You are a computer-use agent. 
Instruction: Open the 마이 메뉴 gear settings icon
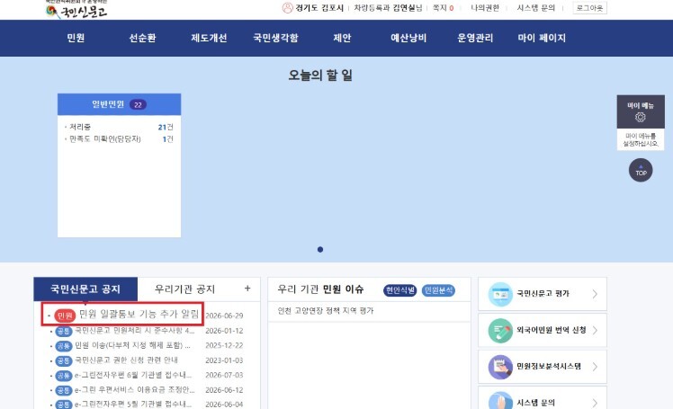pyautogui.click(x=641, y=117)
